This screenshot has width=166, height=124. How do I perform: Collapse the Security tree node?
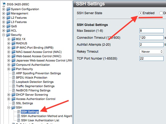3,35
